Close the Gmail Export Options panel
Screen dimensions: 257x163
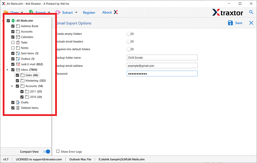251,23
